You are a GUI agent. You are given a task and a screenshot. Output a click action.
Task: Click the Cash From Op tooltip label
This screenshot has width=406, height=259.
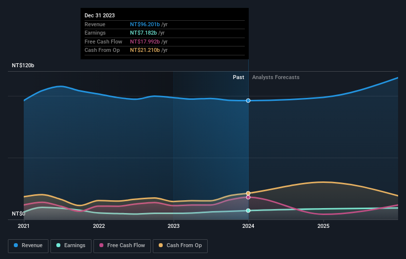point(102,50)
